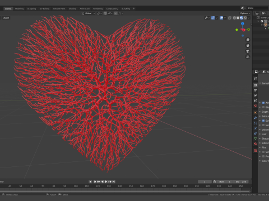Screen dimensions: 269x201
Task: Add a new workspace with the plus button
Action: pos(133,8)
